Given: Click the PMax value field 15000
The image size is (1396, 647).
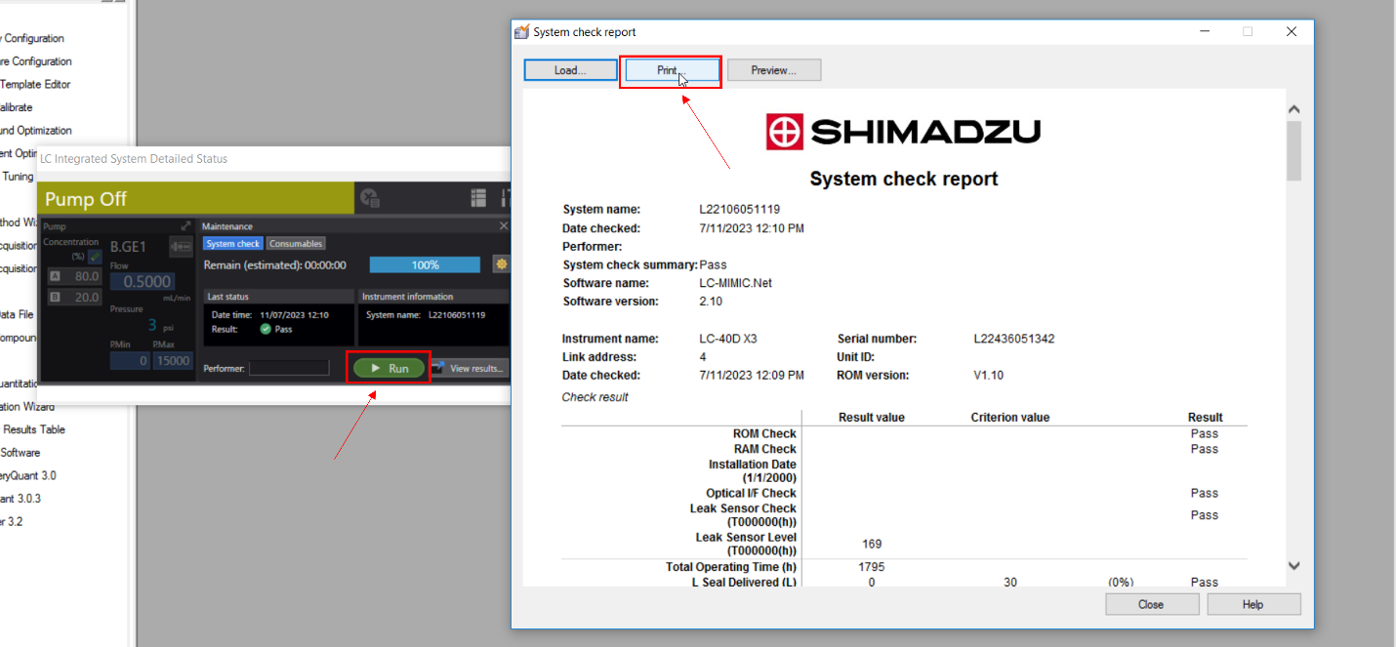Looking at the screenshot, I should click(x=173, y=361).
